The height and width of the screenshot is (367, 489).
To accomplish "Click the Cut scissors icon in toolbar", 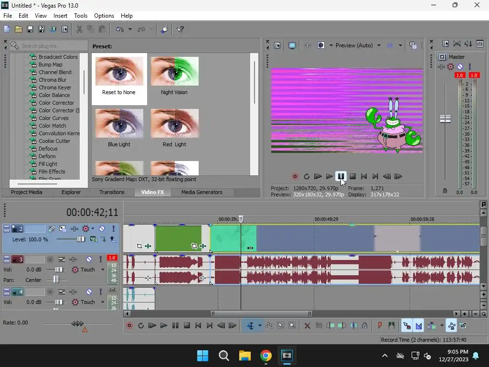I will point(80,29).
